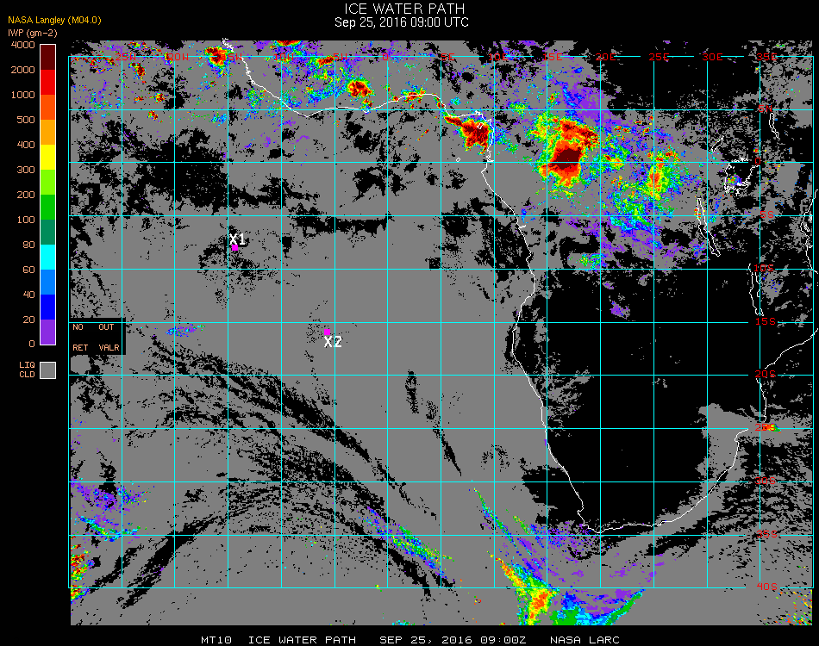Select the green 200-100 legend swatch
This screenshot has width=819, height=646.
(x=48, y=208)
